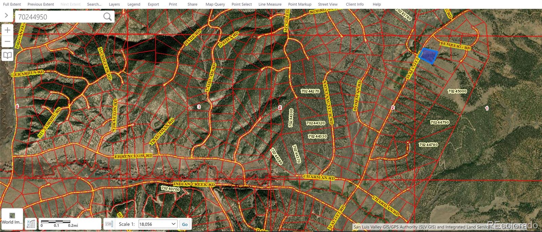
Task: Open Street View from the toolbar
Action: click(x=328, y=4)
